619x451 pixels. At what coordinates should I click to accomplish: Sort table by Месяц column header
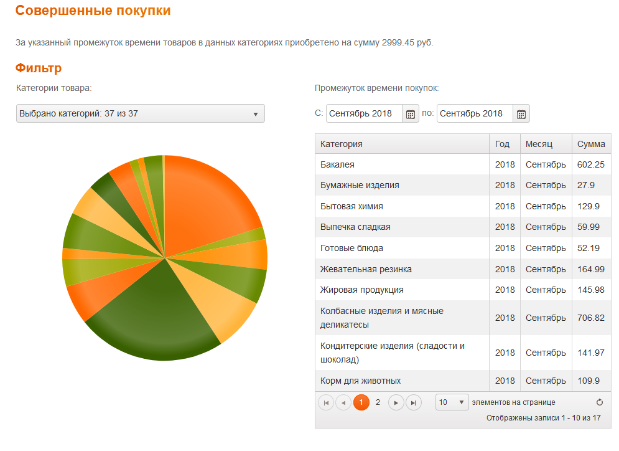click(546, 144)
